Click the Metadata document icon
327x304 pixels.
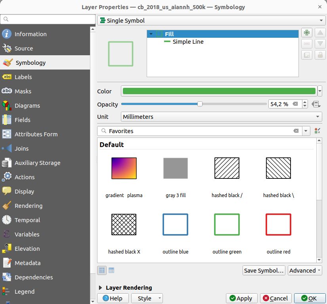pos(7,263)
